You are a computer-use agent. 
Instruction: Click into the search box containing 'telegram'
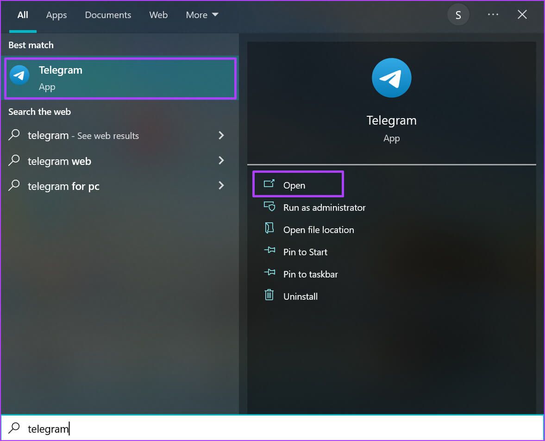(x=272, y=428)
